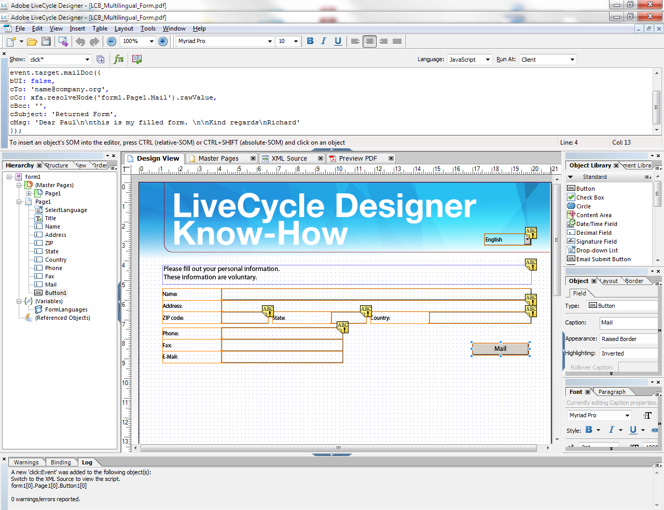Click the Undo arrow in the toolbar
Image resolution: width=664 pixels, height=510 pixels.
[x=80, y=41]
